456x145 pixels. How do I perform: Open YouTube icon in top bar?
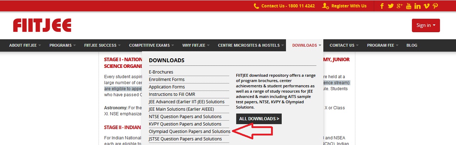click(409, 6)
